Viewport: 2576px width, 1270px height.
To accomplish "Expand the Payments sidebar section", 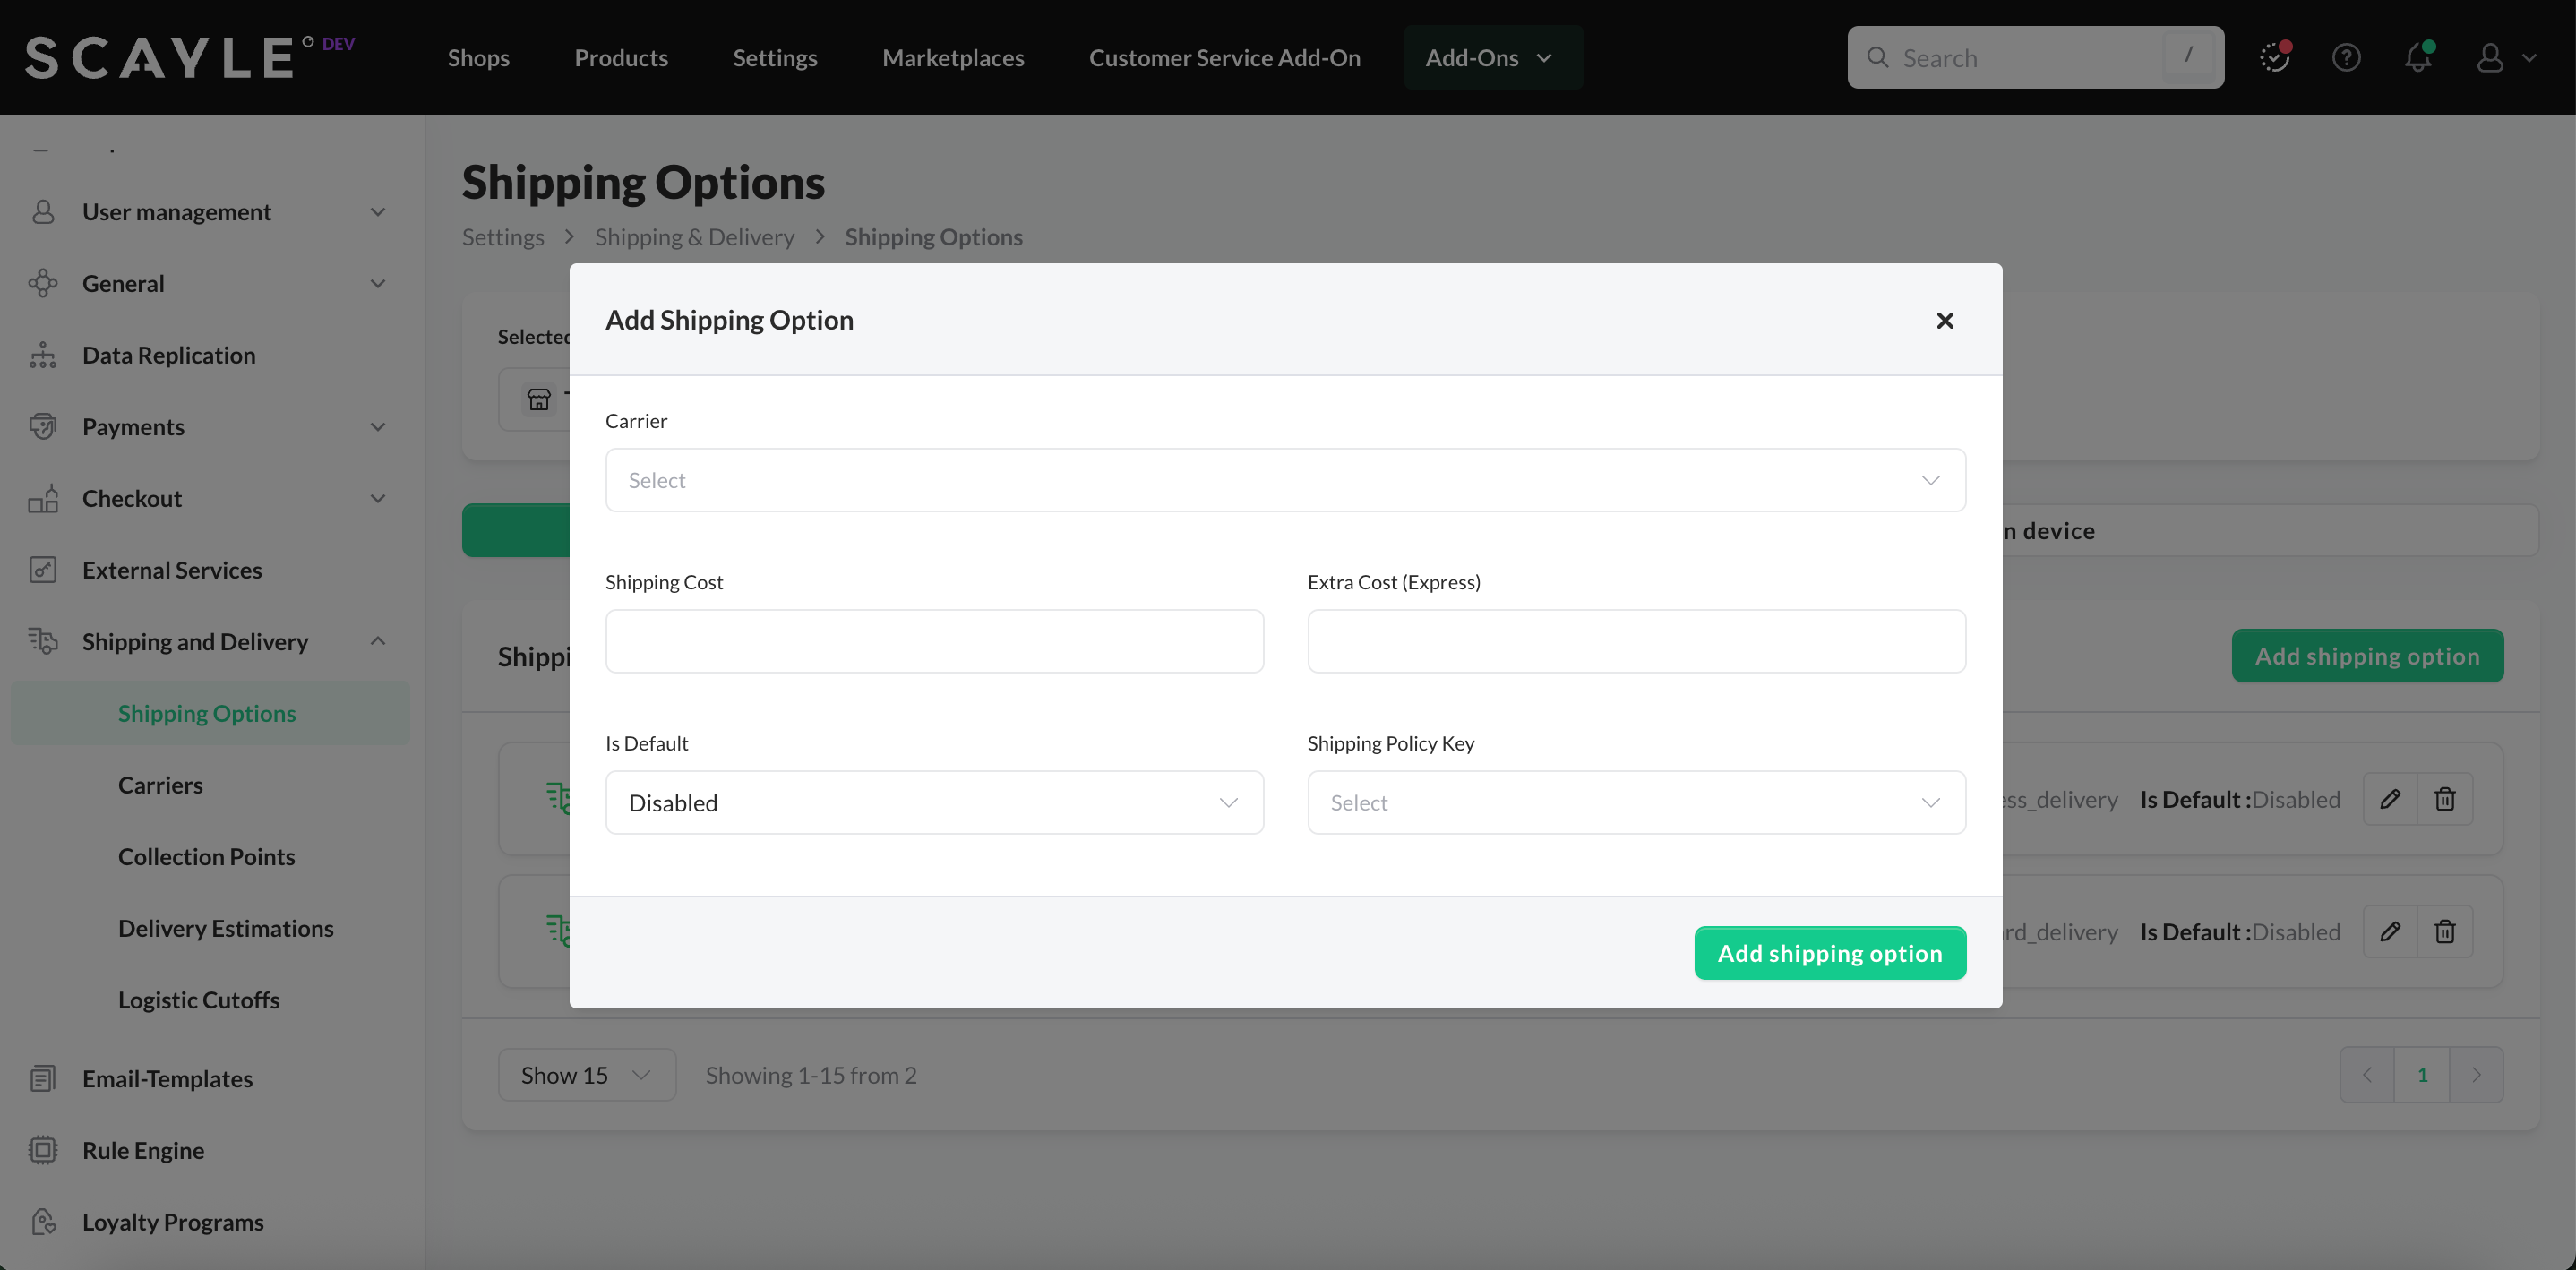I will click(x=378, y=427).
